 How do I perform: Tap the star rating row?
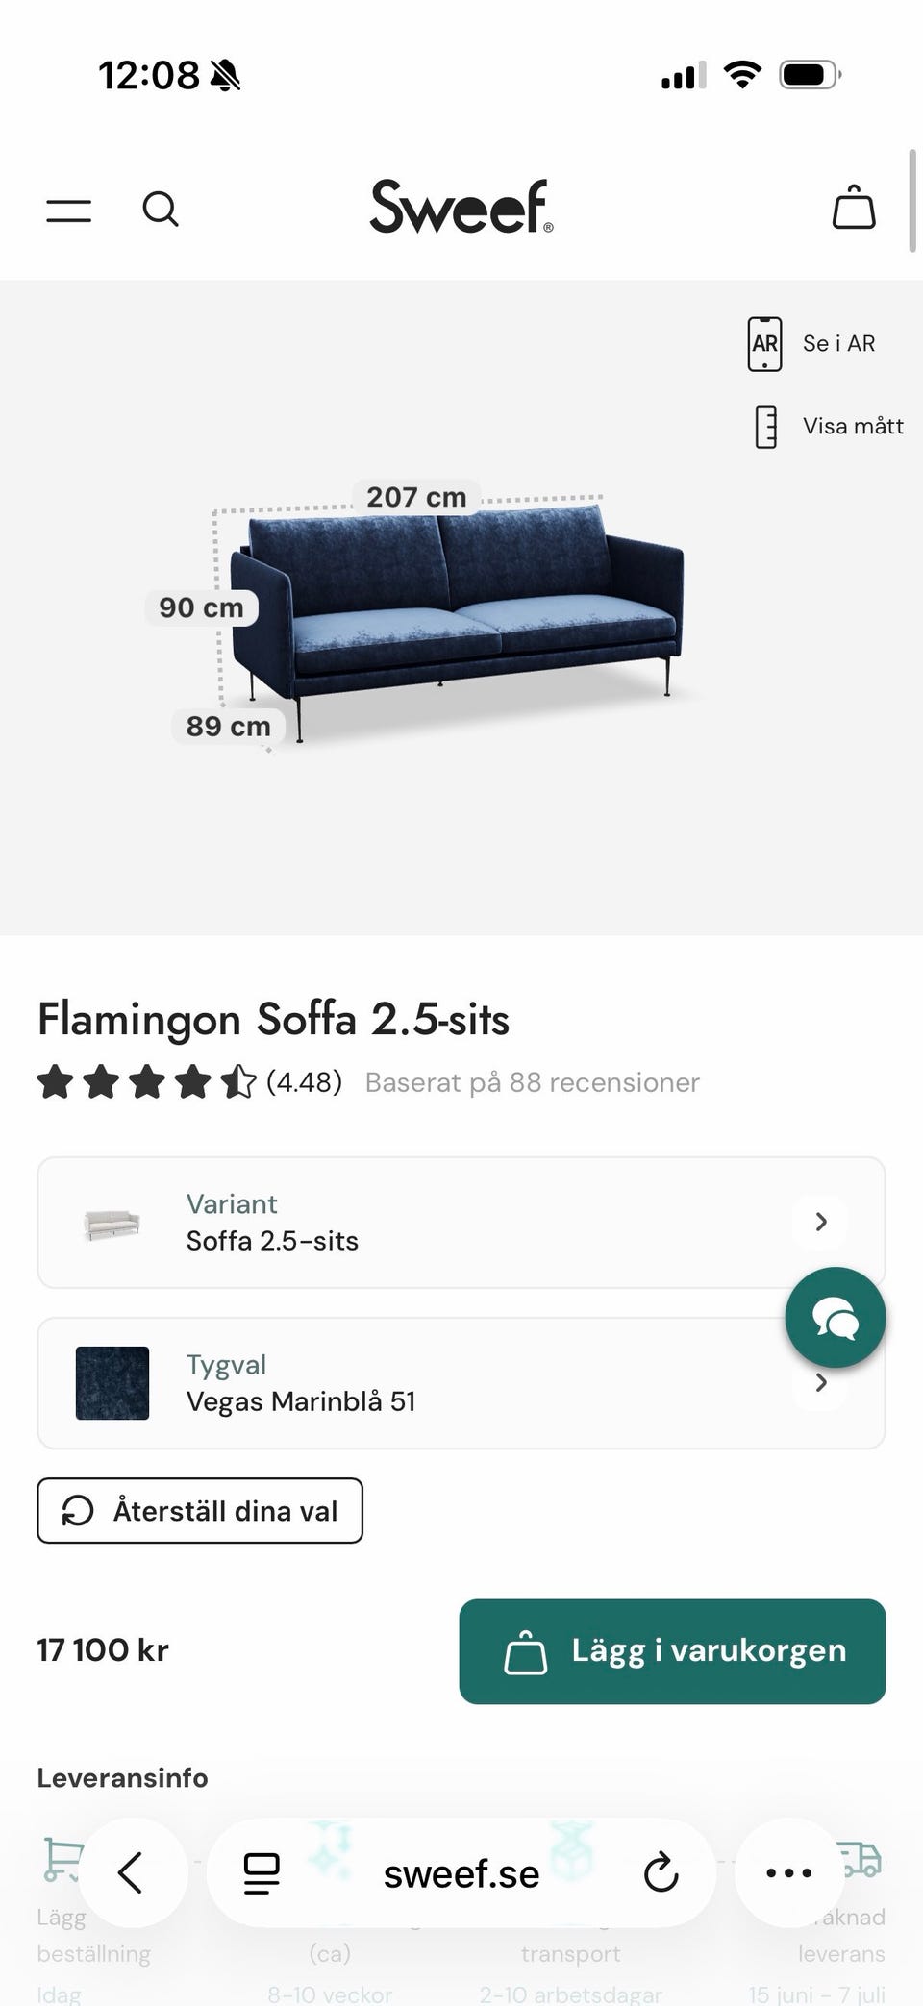(x=146, y=1082)
